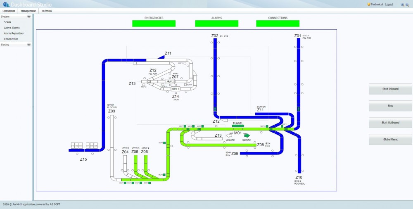Click the Start Inbound button
This screenshot has width=413, height=209.
coord(390,89)
